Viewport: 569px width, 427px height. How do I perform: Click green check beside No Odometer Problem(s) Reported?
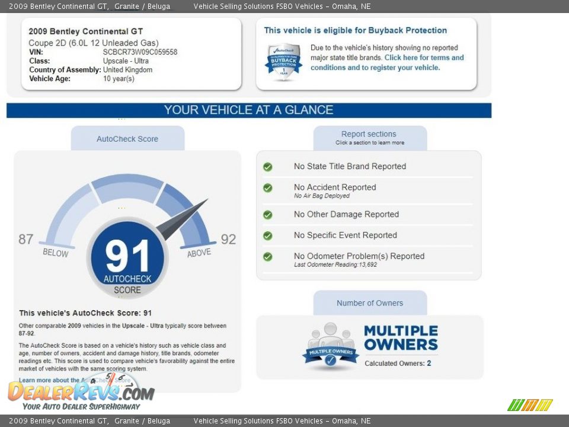[x=268, y=257]
